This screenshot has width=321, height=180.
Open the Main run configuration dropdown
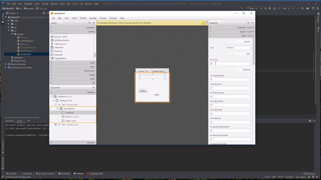(x=252, y=8)
